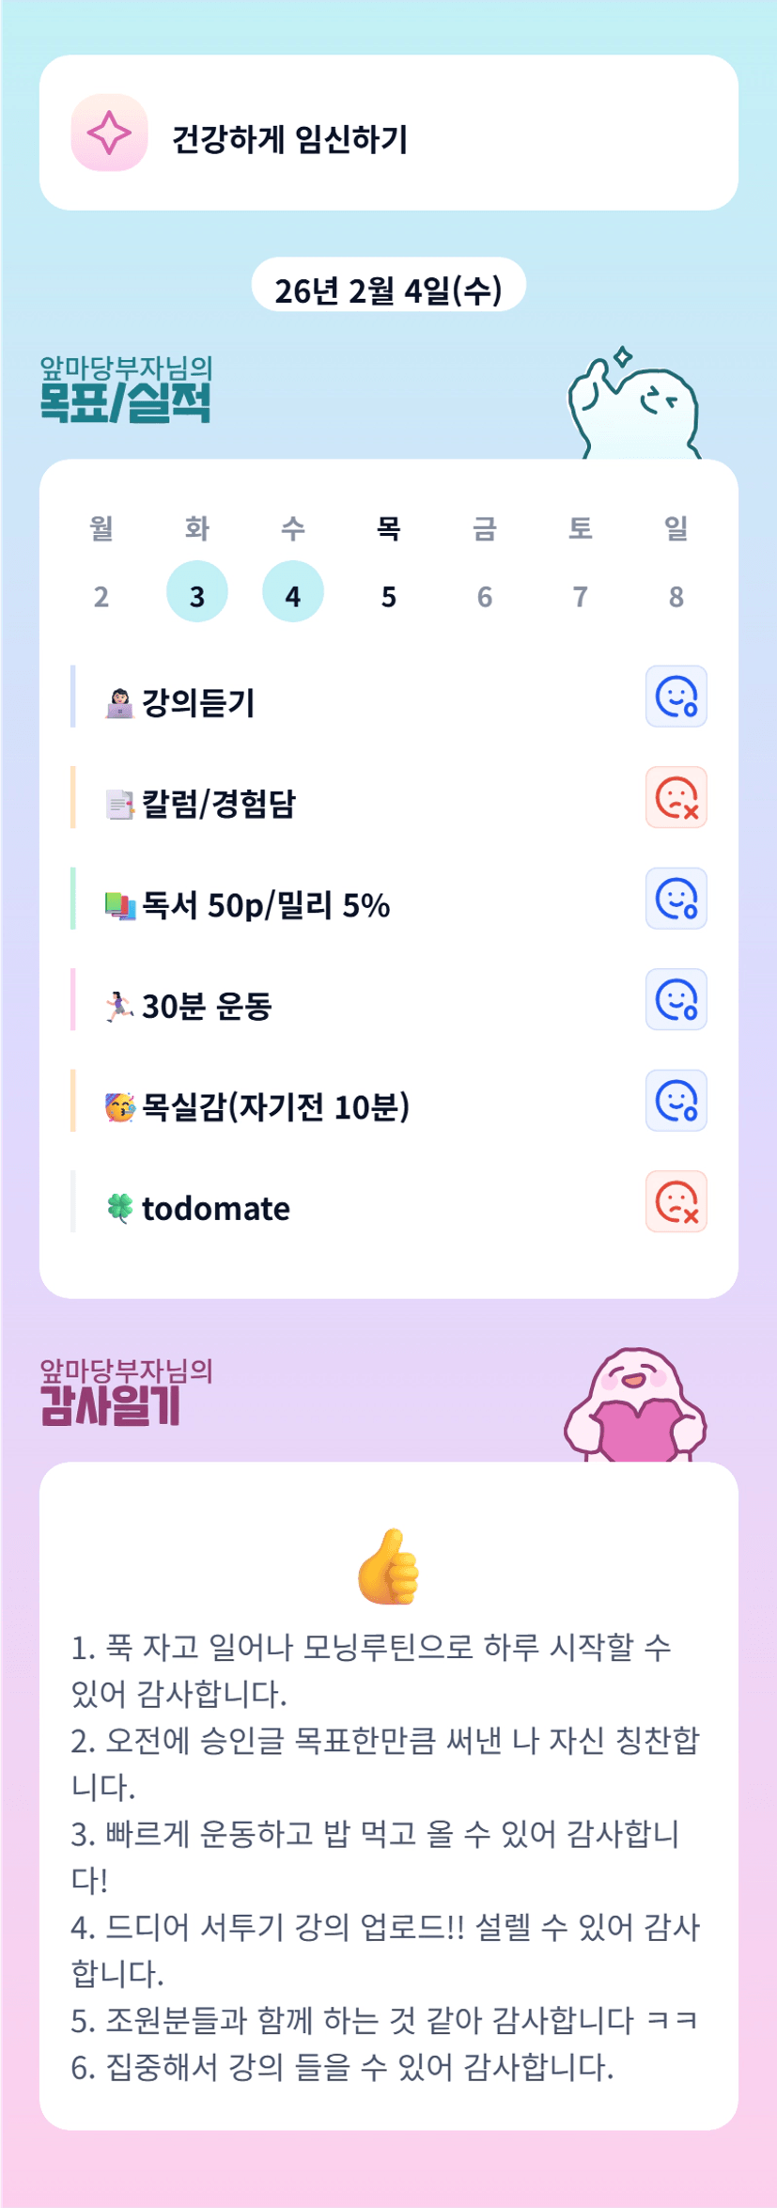Click smiley status icon for 30분 운동

pos(676,999)
